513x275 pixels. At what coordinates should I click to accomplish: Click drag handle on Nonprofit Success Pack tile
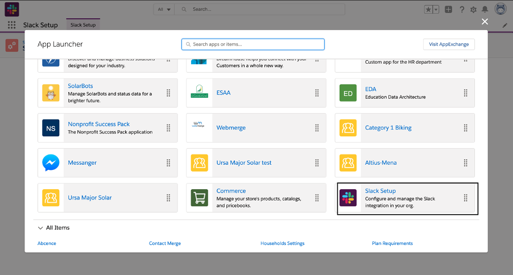tap(168, 128)
